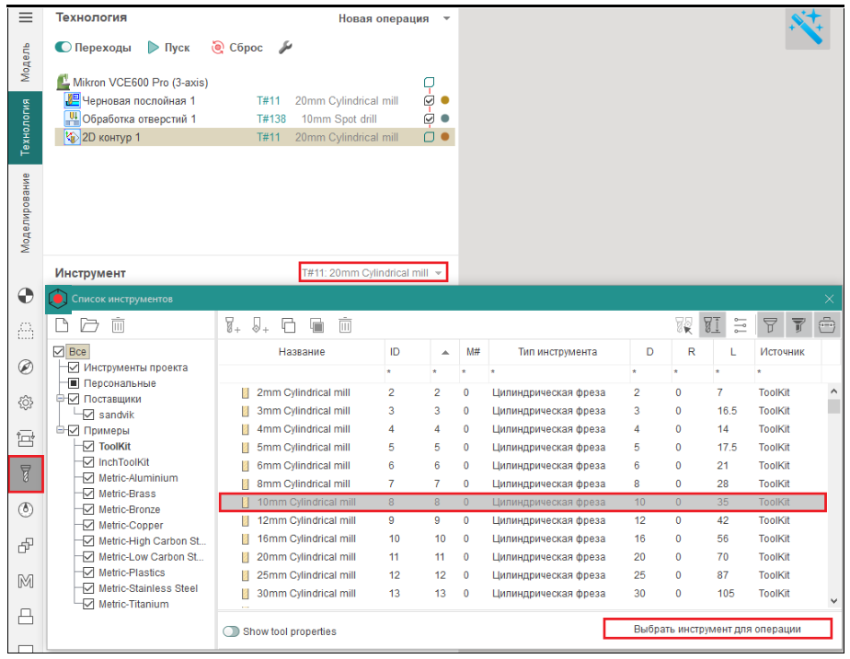Open the T#11 tool dropdown

pyautogui.click(x=373, y=273)
